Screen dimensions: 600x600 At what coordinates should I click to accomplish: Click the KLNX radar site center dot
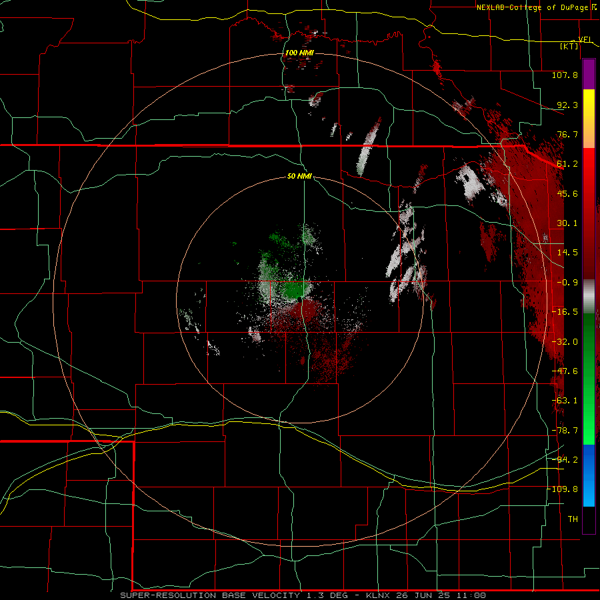click(x=301, y=298)
